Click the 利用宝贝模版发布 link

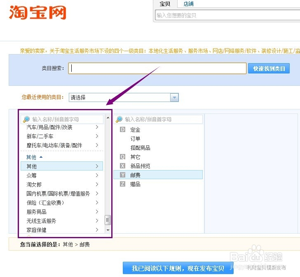(x=266, y=268)
